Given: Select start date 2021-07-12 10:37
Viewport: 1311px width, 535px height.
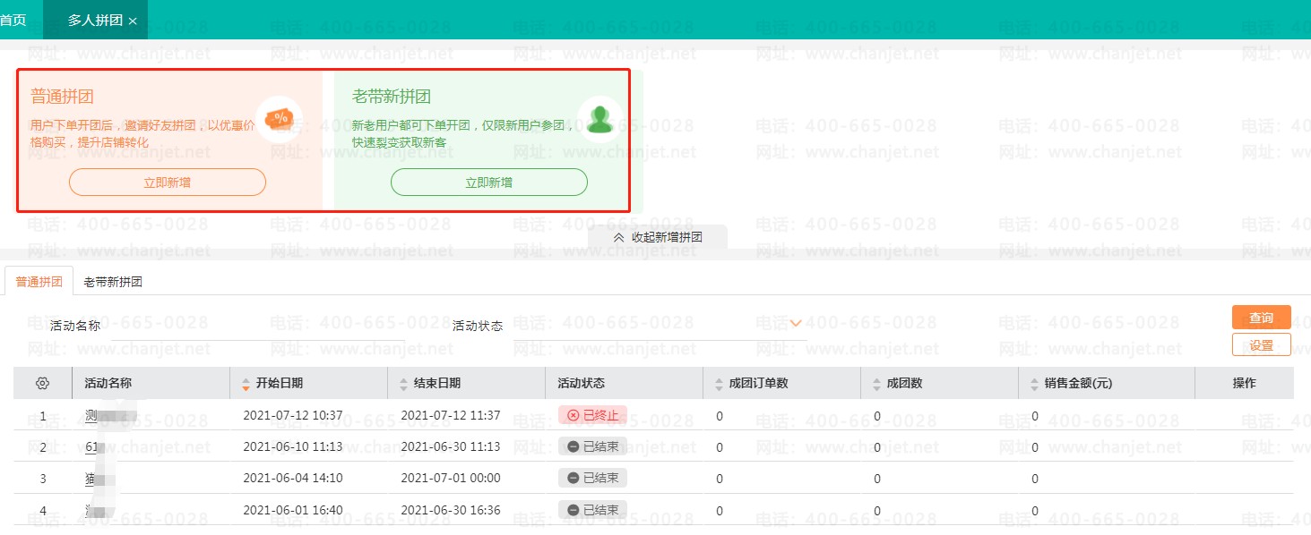Looking at the screenshot, I should (293, 415).
